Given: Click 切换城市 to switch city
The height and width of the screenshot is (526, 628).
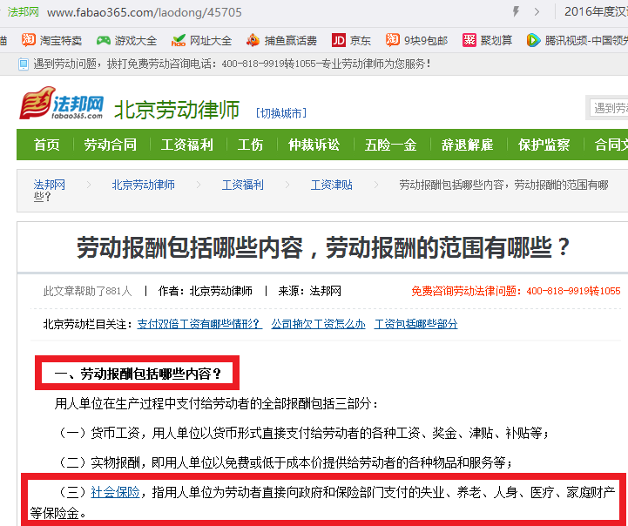Looking at the screenshot, I should pos(280,113).
